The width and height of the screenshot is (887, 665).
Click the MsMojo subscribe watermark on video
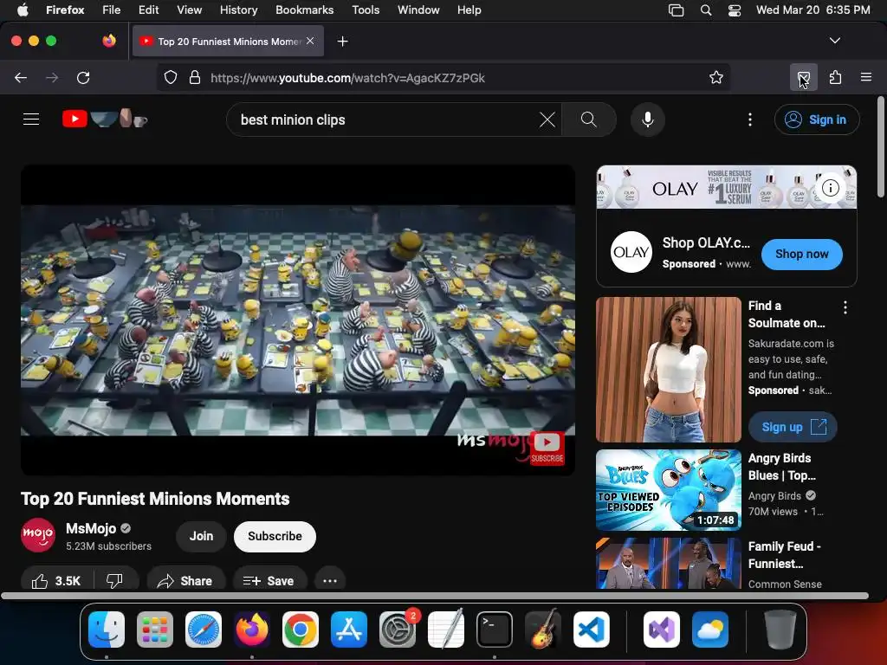pyautogui.click(x=547, y=448)
